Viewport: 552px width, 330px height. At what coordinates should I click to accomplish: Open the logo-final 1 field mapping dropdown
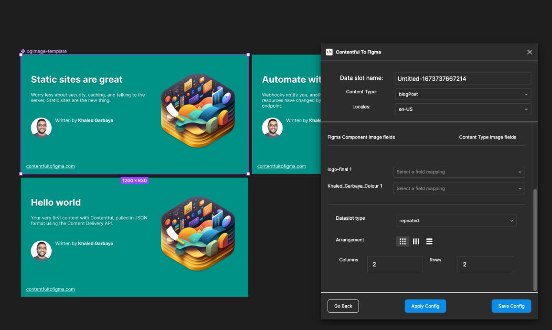click(459, 172)
